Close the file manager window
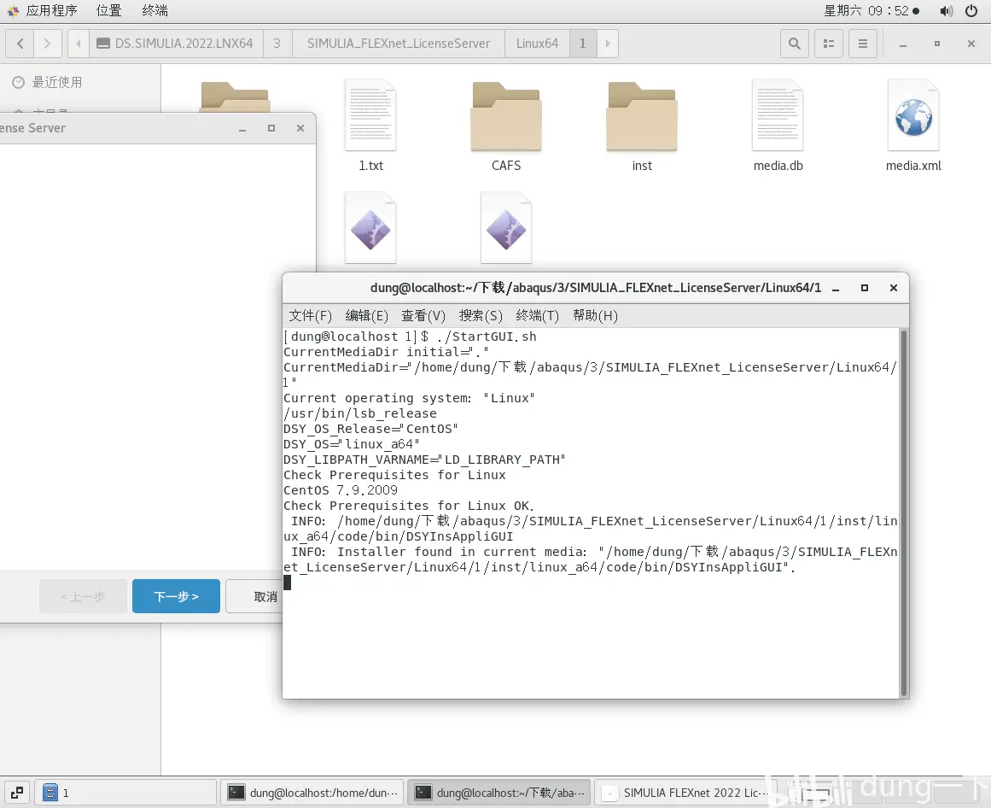Screen dimensions: 991x808 pos(971,44)
